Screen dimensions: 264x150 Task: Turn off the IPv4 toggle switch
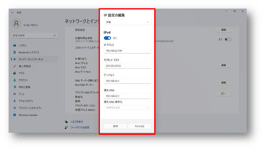tap(107, 38)
